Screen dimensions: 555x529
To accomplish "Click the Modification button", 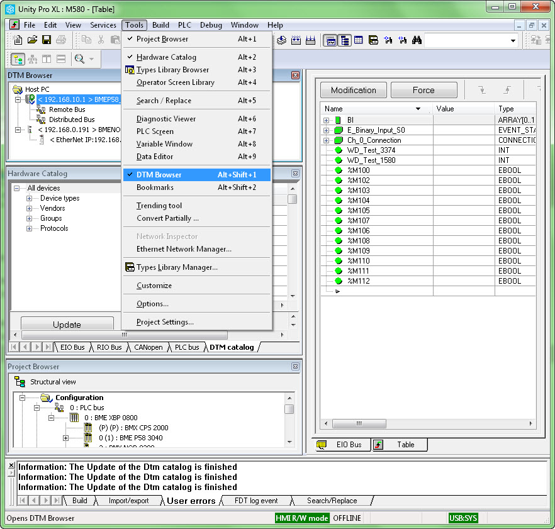I will point(353,90).
